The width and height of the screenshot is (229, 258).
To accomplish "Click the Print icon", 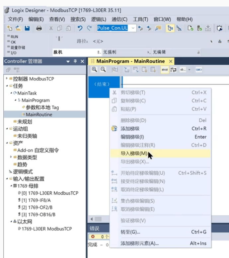I will click(x=39, y=28).
